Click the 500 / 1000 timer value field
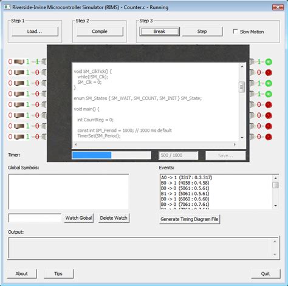This screenshot has width=288, height=286. pyautogui.click(x=178, y=155)
